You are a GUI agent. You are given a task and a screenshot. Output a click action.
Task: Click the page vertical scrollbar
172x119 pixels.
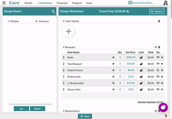(171, 9)
